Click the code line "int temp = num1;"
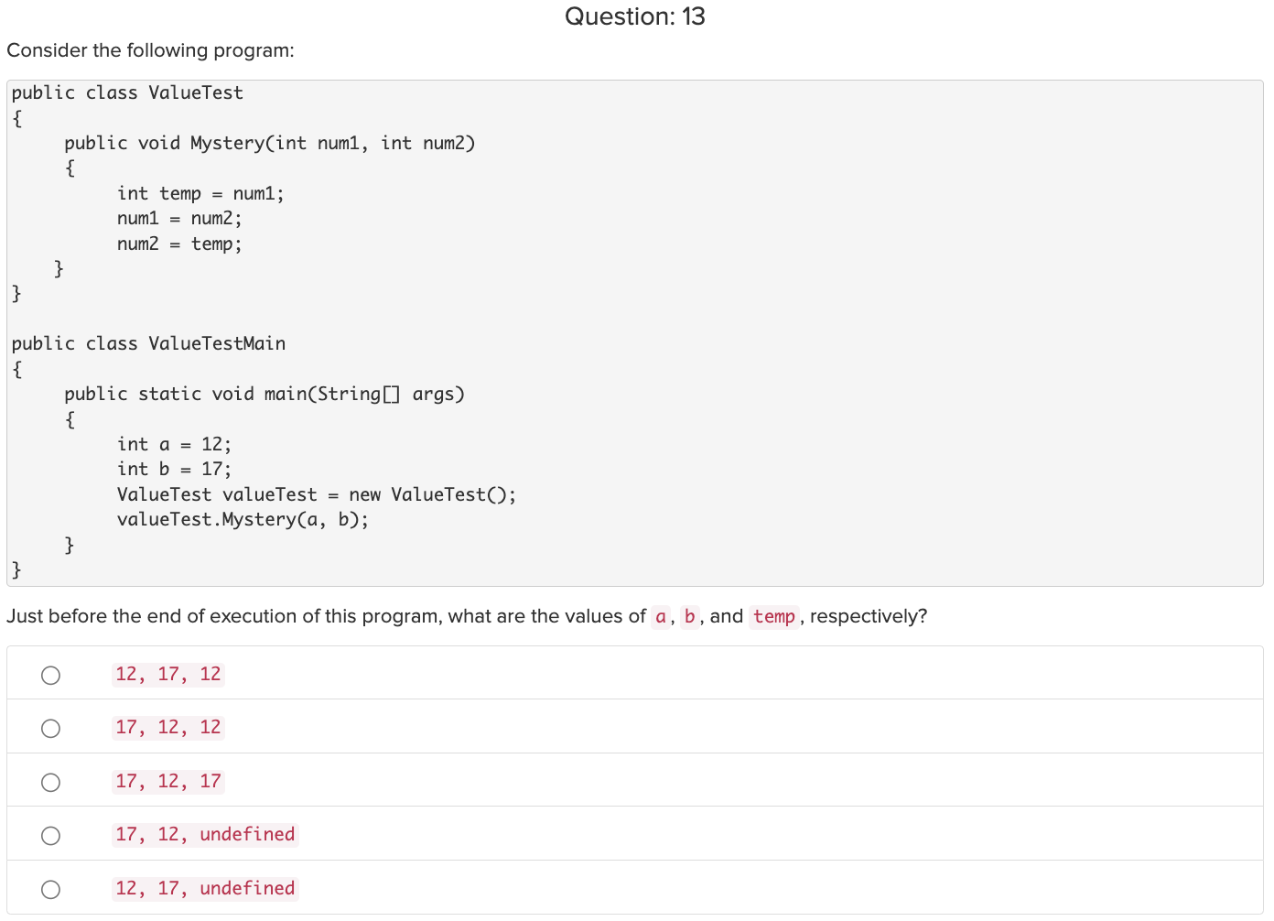 tap(200, 193)
